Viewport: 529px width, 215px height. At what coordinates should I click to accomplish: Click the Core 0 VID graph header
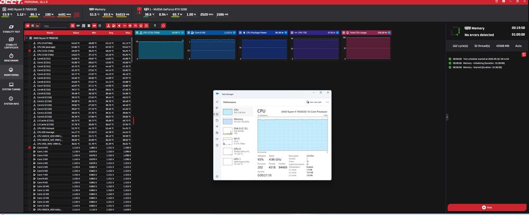[211, 33]
